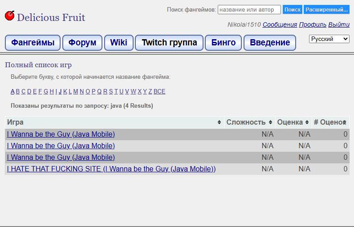Click the Поиск search button
Viewport: 354px width, 227px height.
pyautogui.click(x=293, y=10)
